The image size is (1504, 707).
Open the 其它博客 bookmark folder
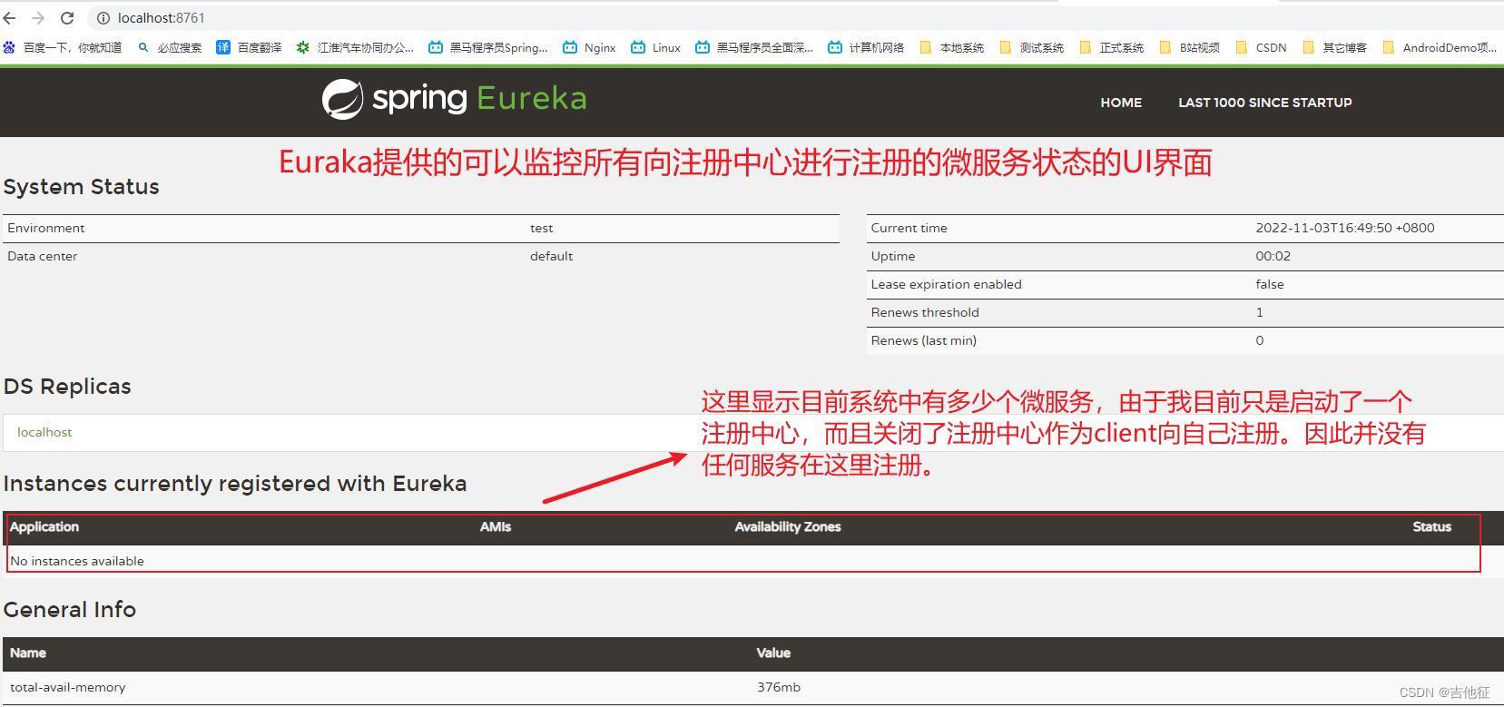click(x=1335, y=47)
